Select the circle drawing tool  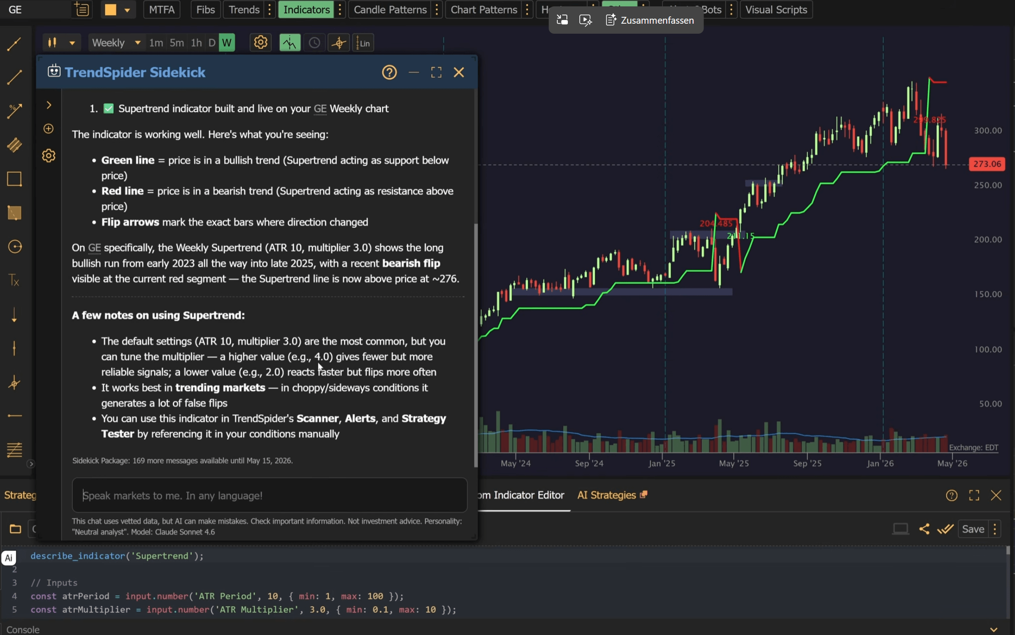14,247
